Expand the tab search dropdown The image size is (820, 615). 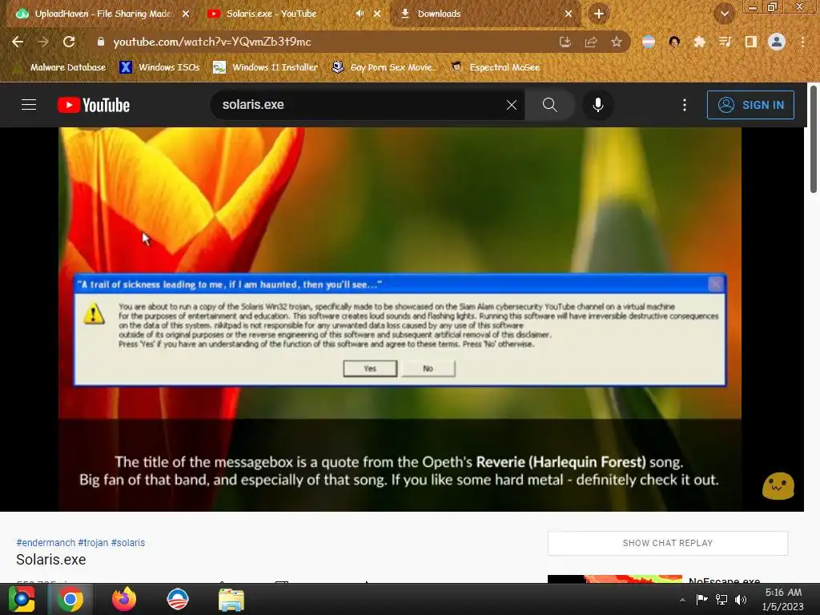[x=725, y=14]
